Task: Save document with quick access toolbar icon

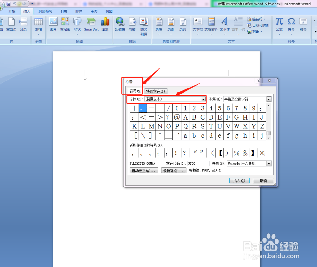Action: tap(9, 3)
